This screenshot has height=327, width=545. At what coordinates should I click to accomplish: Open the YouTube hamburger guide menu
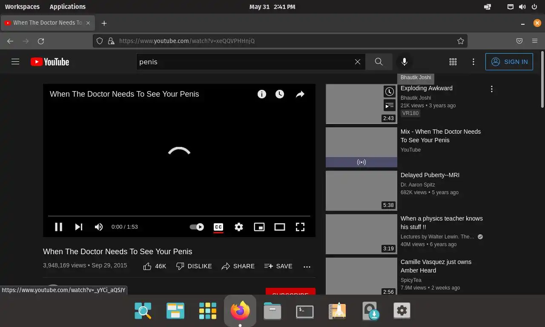coord(15,62)
